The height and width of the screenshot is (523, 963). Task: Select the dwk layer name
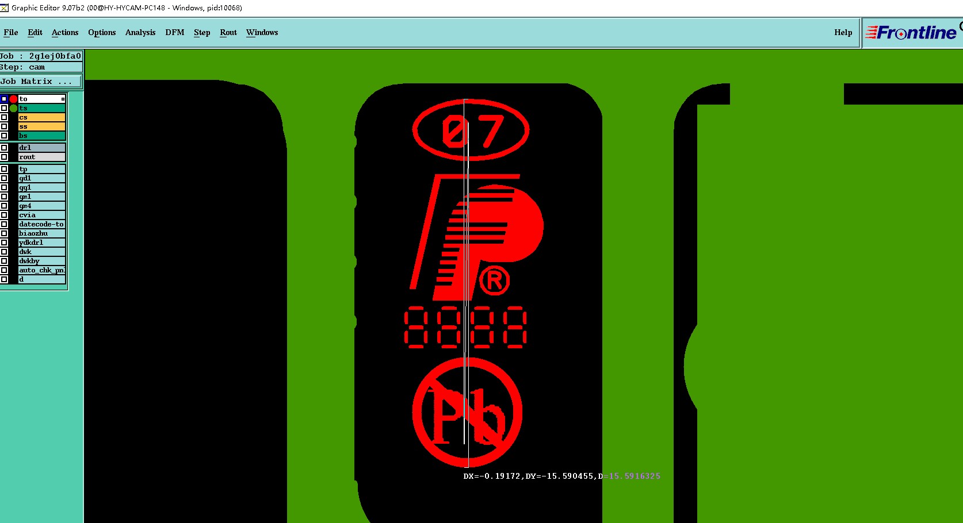coord(41,252)
